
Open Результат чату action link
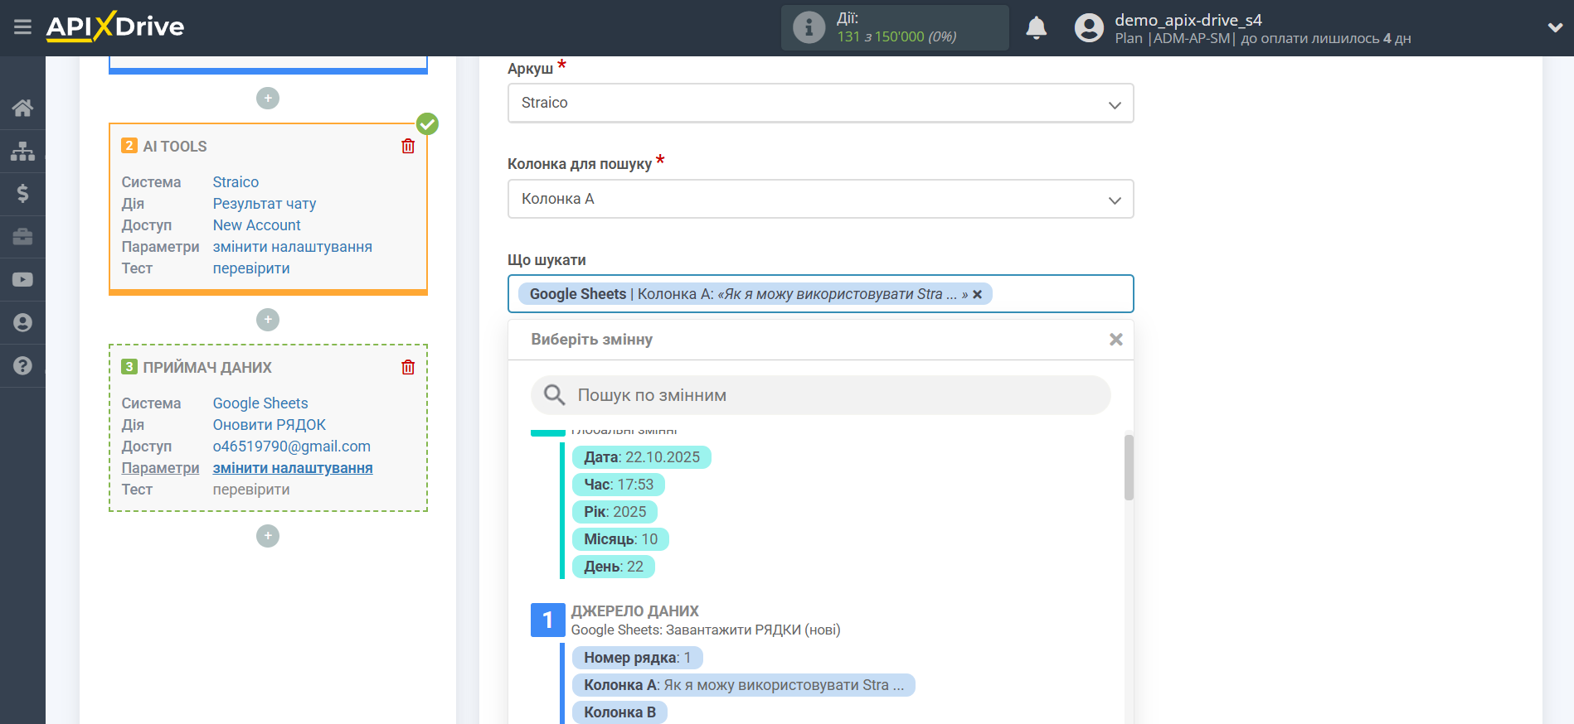coord(265,204)
